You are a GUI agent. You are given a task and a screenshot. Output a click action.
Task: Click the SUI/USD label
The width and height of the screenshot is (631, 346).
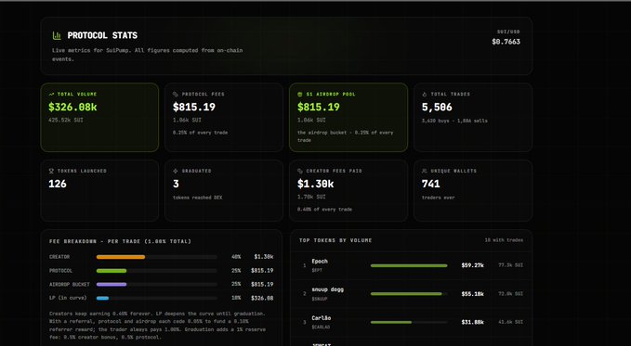click(508, 32)
